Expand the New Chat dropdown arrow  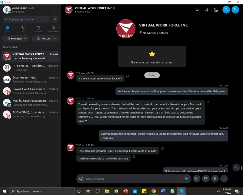pos(55,38)
